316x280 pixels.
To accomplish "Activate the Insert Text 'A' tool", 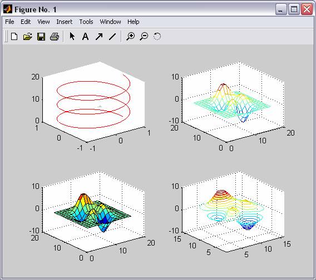I will (85, 37).
